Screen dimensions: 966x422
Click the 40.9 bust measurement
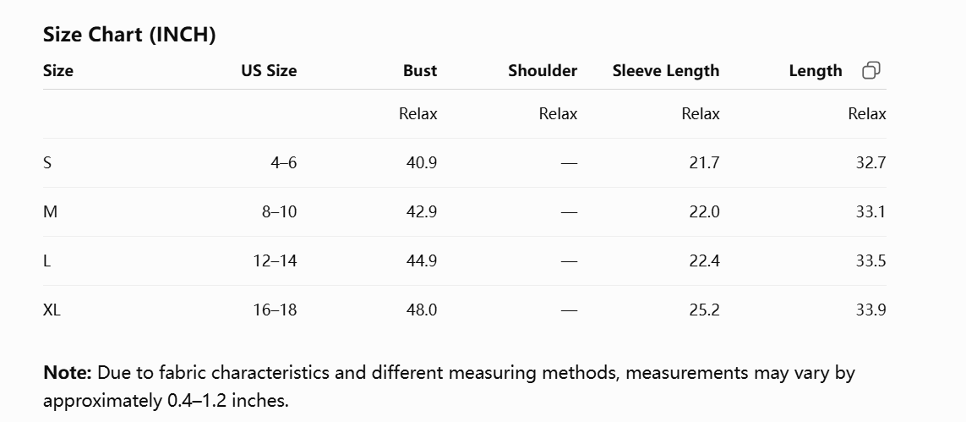[422, 162]
